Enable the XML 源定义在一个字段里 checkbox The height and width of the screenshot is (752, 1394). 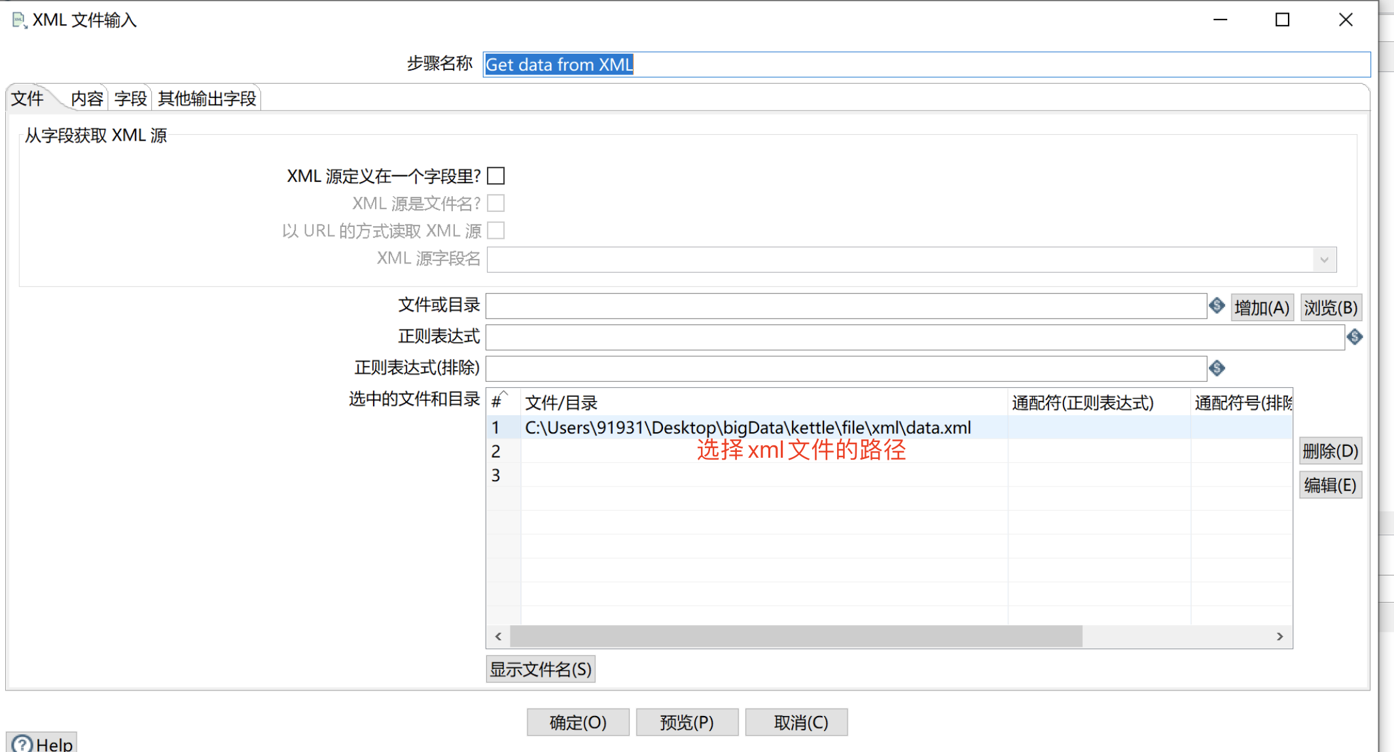click(x=496, y=175)
